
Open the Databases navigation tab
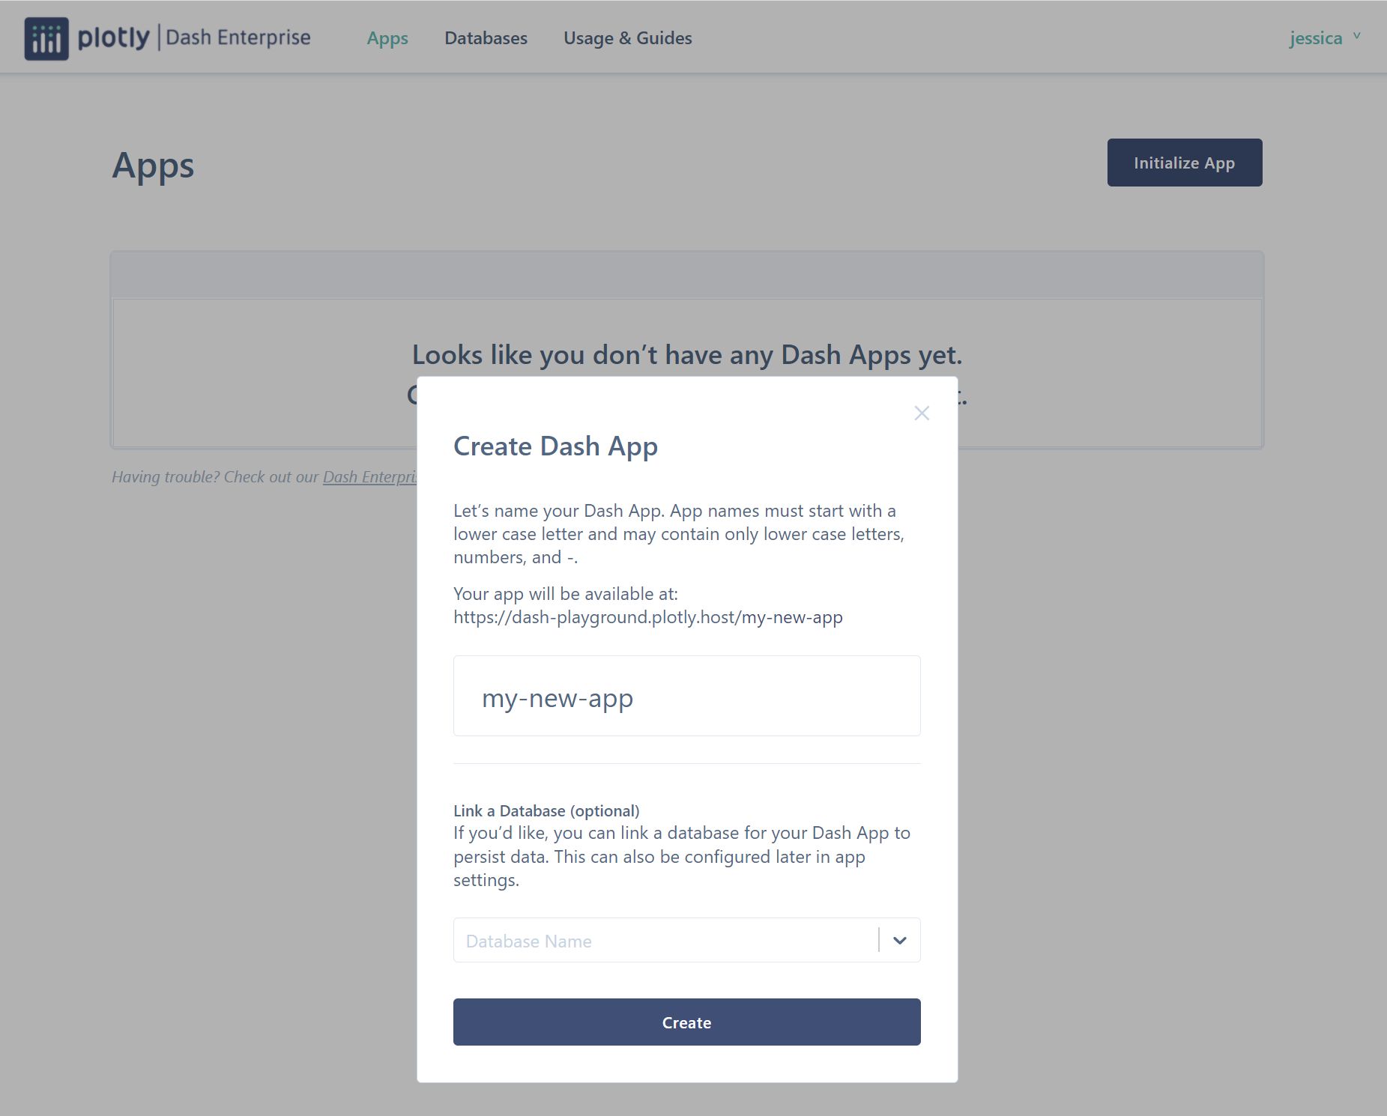coord(486,38)
